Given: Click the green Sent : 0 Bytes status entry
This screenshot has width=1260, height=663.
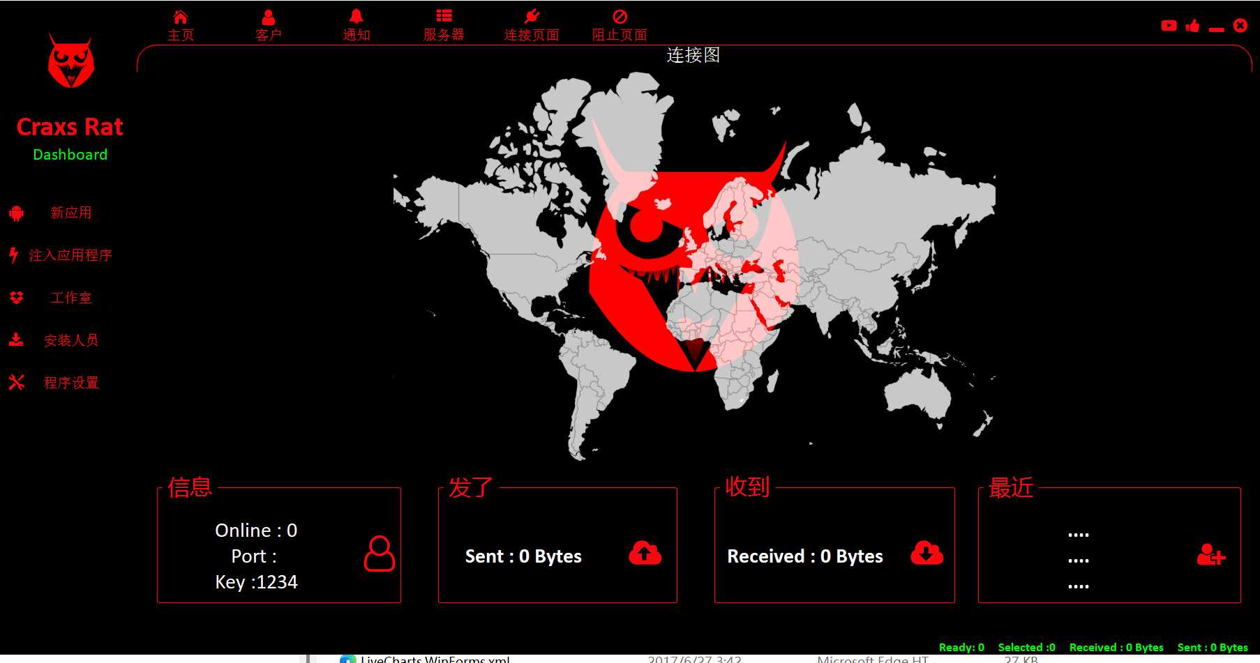Looking at the screenshot, I should pyautogui.click(x=1213, y=648).
